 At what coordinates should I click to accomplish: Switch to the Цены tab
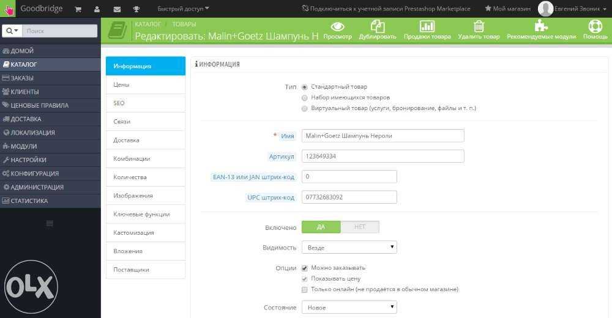click(x=146, y=84)
